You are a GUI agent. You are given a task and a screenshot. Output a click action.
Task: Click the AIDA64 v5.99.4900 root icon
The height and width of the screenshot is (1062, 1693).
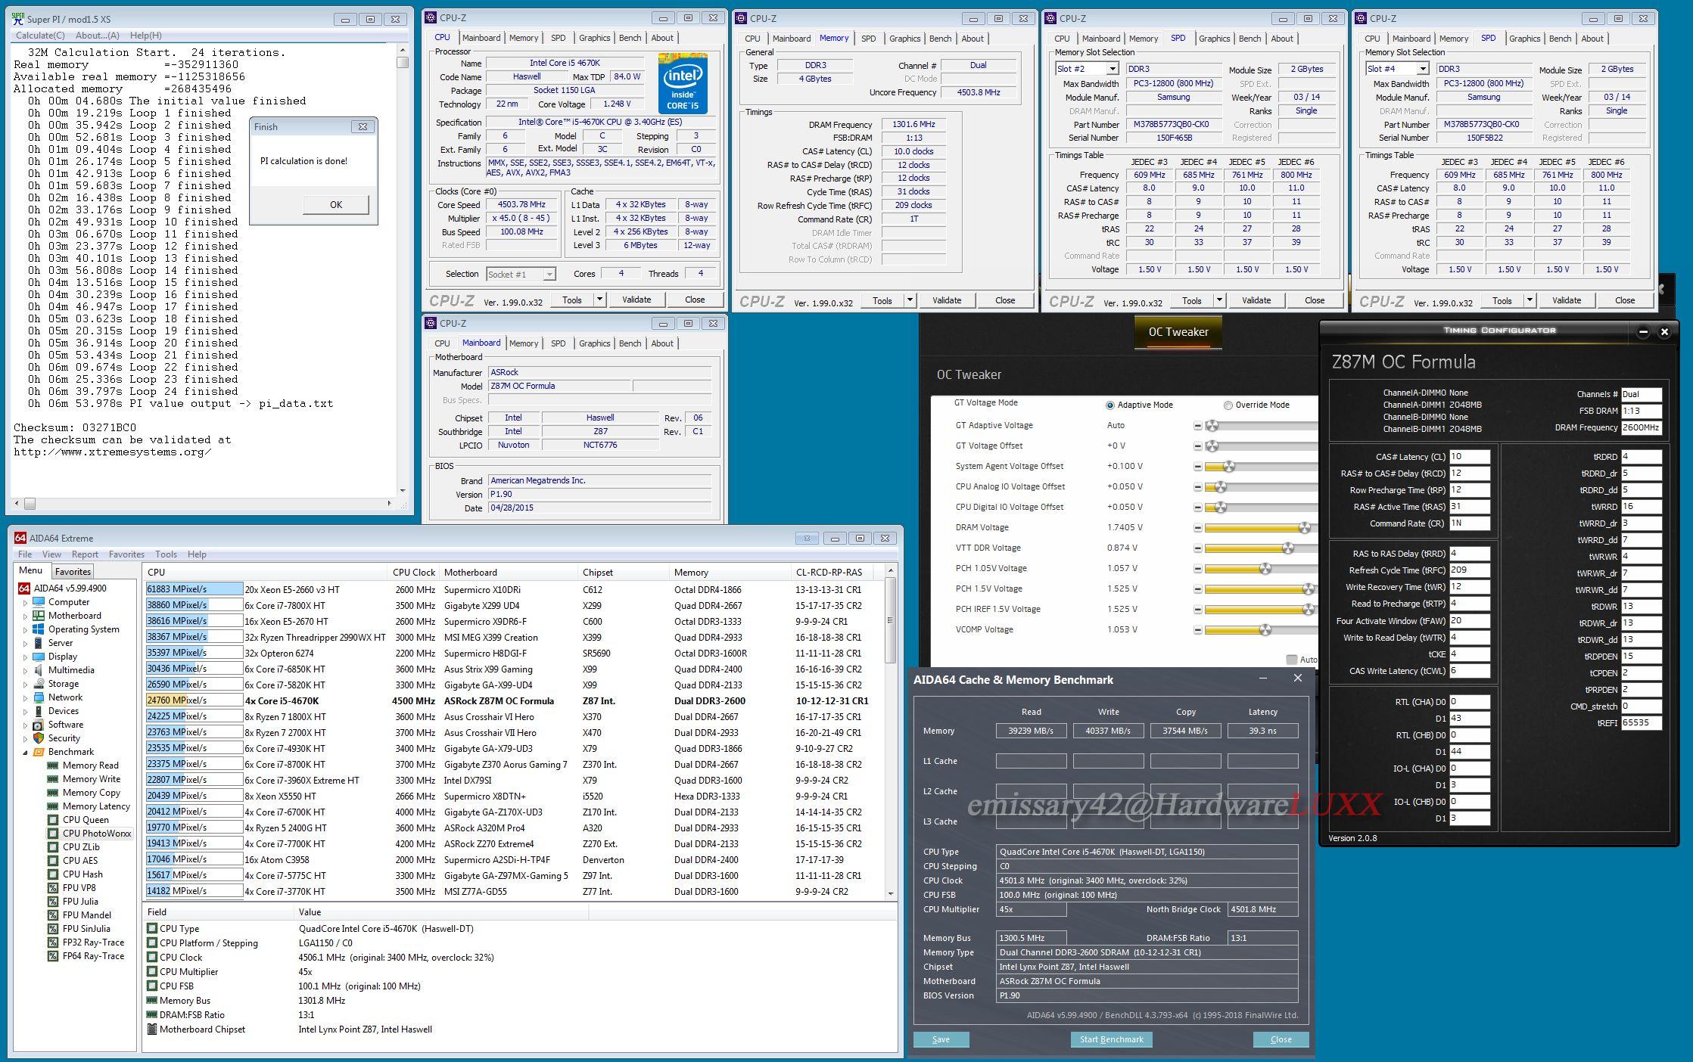[x=24, y=588]
